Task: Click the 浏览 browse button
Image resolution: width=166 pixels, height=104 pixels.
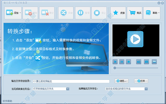Action: [121, 81]
